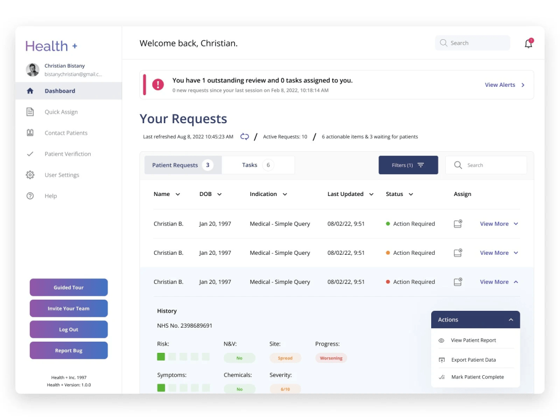Open the Indication column dropdown
The width and height of the screenshot is (560, 420).
(284, 194)
